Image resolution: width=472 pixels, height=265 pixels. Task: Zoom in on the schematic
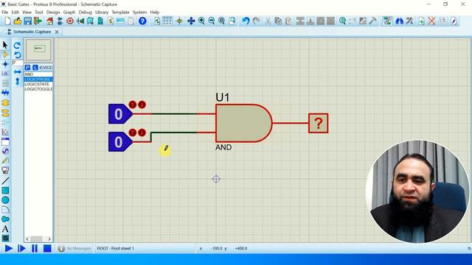point(201,21)
